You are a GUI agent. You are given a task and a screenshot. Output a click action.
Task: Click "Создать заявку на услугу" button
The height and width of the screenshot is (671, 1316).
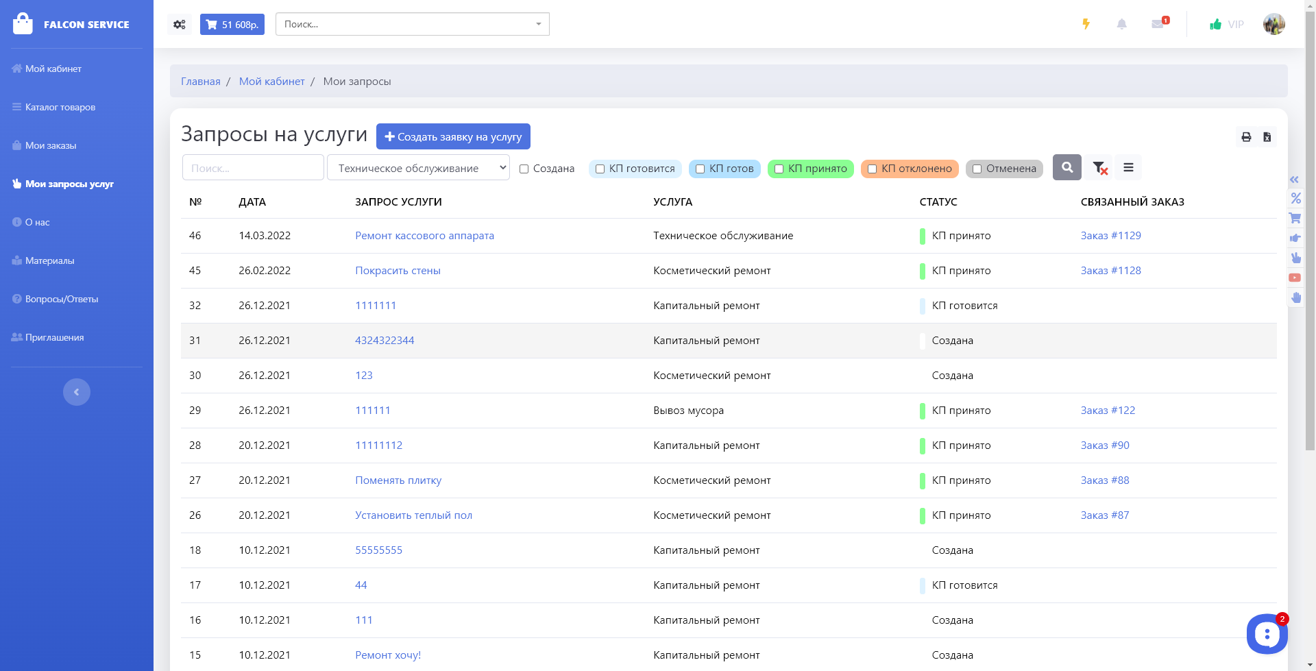[453, 136]
